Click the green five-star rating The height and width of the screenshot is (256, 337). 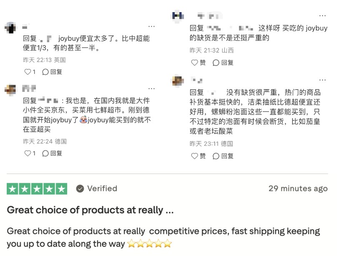tap(37, 189)
